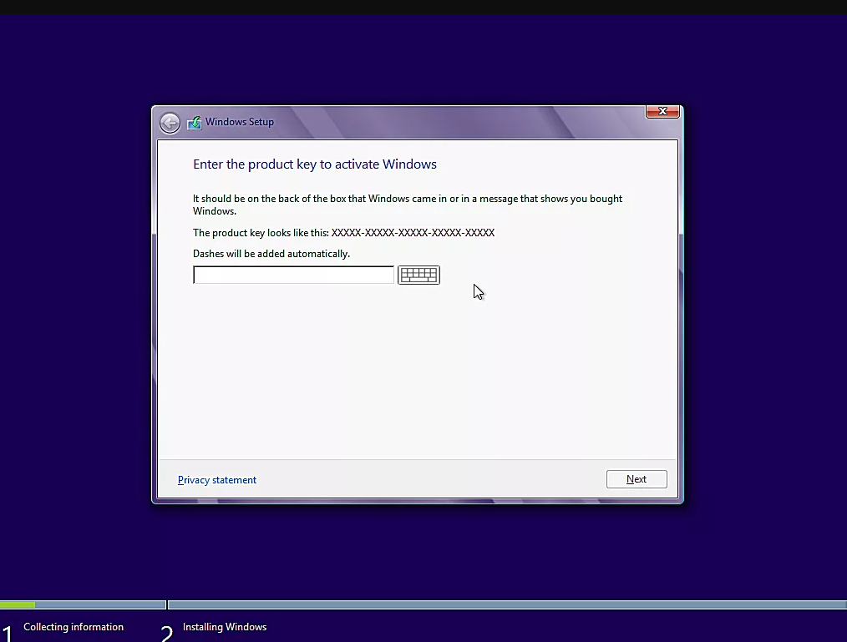
Task: Select the 'Collecting information' step label
Action: click(74, 627)
